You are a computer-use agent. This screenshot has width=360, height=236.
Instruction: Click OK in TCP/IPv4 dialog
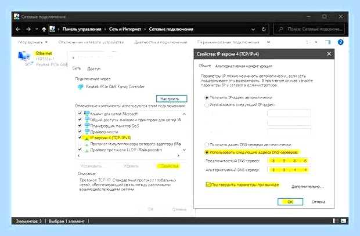pyautogui.click(x=290, y=202)
